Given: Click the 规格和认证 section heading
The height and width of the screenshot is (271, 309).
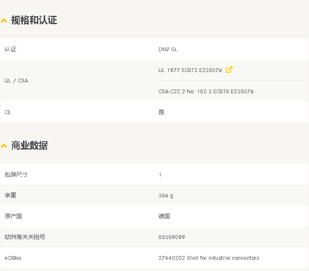Looking at the screenshot, I should pyautogui.click(x=34, y=20).
